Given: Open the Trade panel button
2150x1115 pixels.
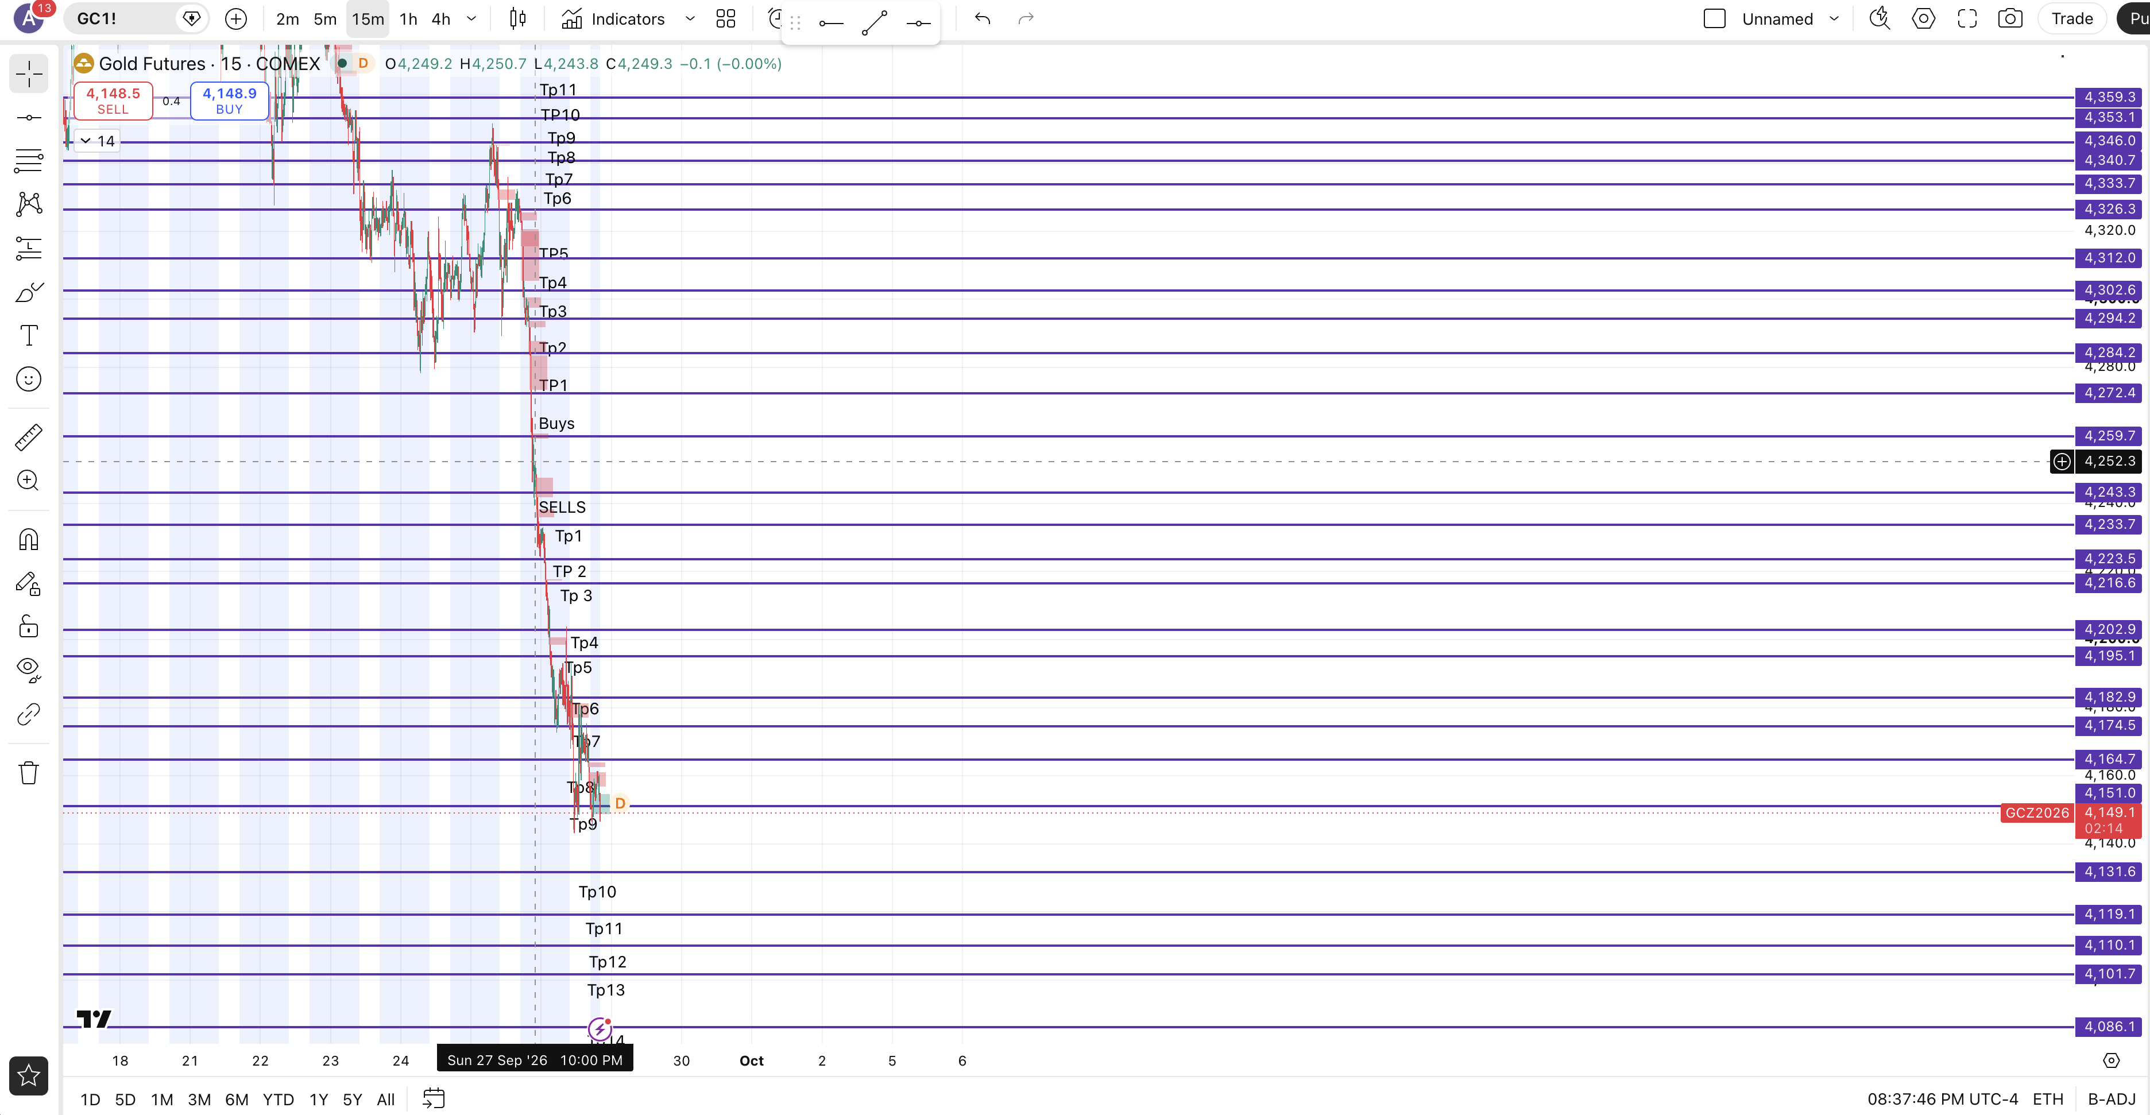Looking at the screenshot, I should coord(2071,18).
